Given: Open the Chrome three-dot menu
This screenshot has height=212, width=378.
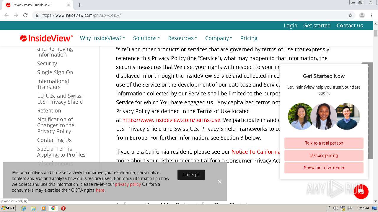Looking at the screenshot, I should click(x=372, y=15).
